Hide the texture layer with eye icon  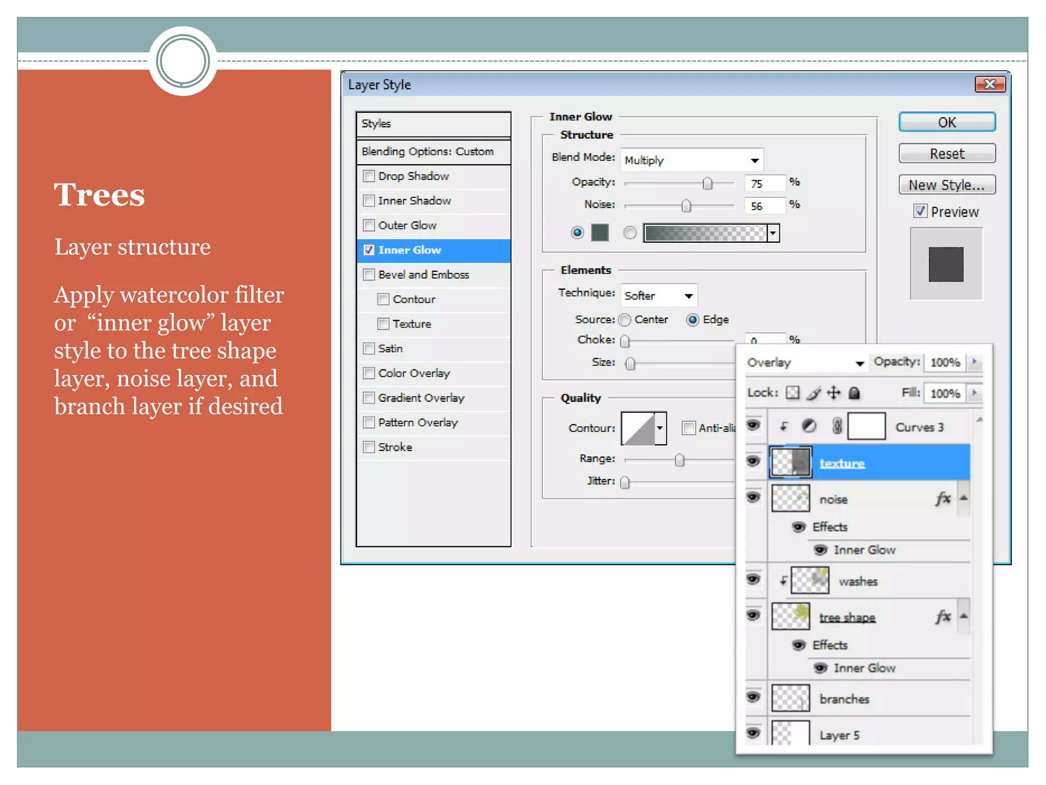coord(753,461)
